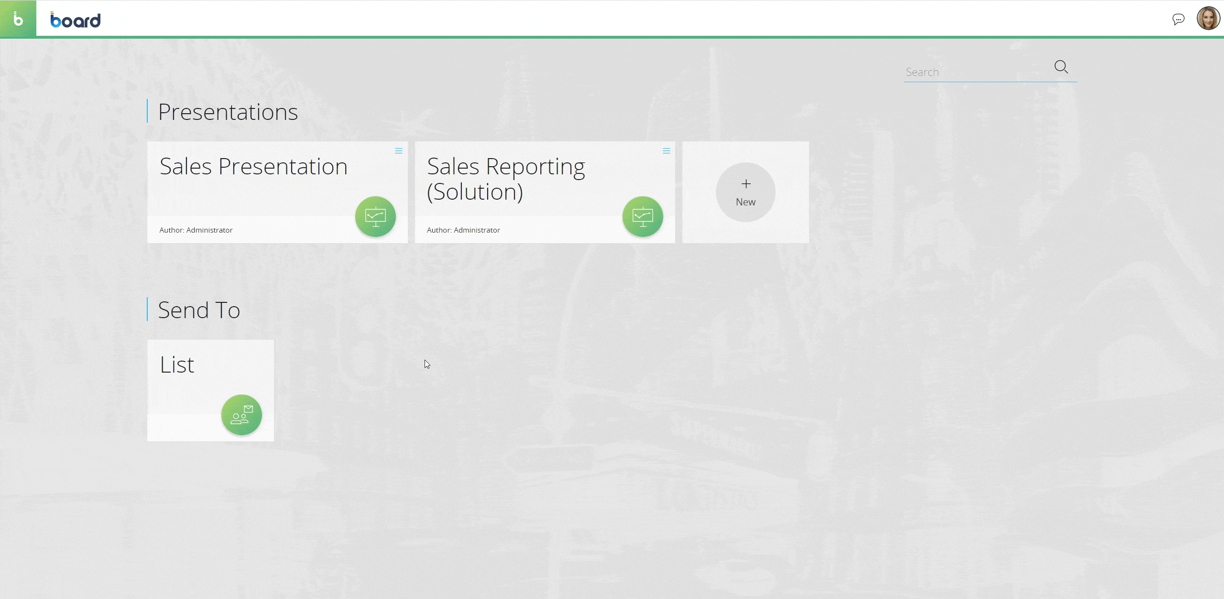The height and width of the screenshot is (599, 1224).
Task: Click Author text under Sales Presentation
Action: click(196, 230)
